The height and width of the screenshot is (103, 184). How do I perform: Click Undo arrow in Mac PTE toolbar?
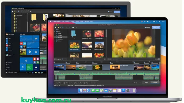pos(67,27)
